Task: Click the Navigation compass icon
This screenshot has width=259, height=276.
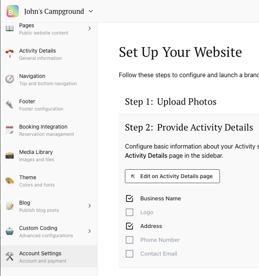Action: pos(9,80)
